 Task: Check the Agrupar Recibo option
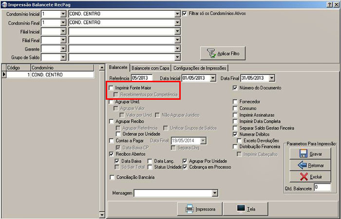coord(111,121)
